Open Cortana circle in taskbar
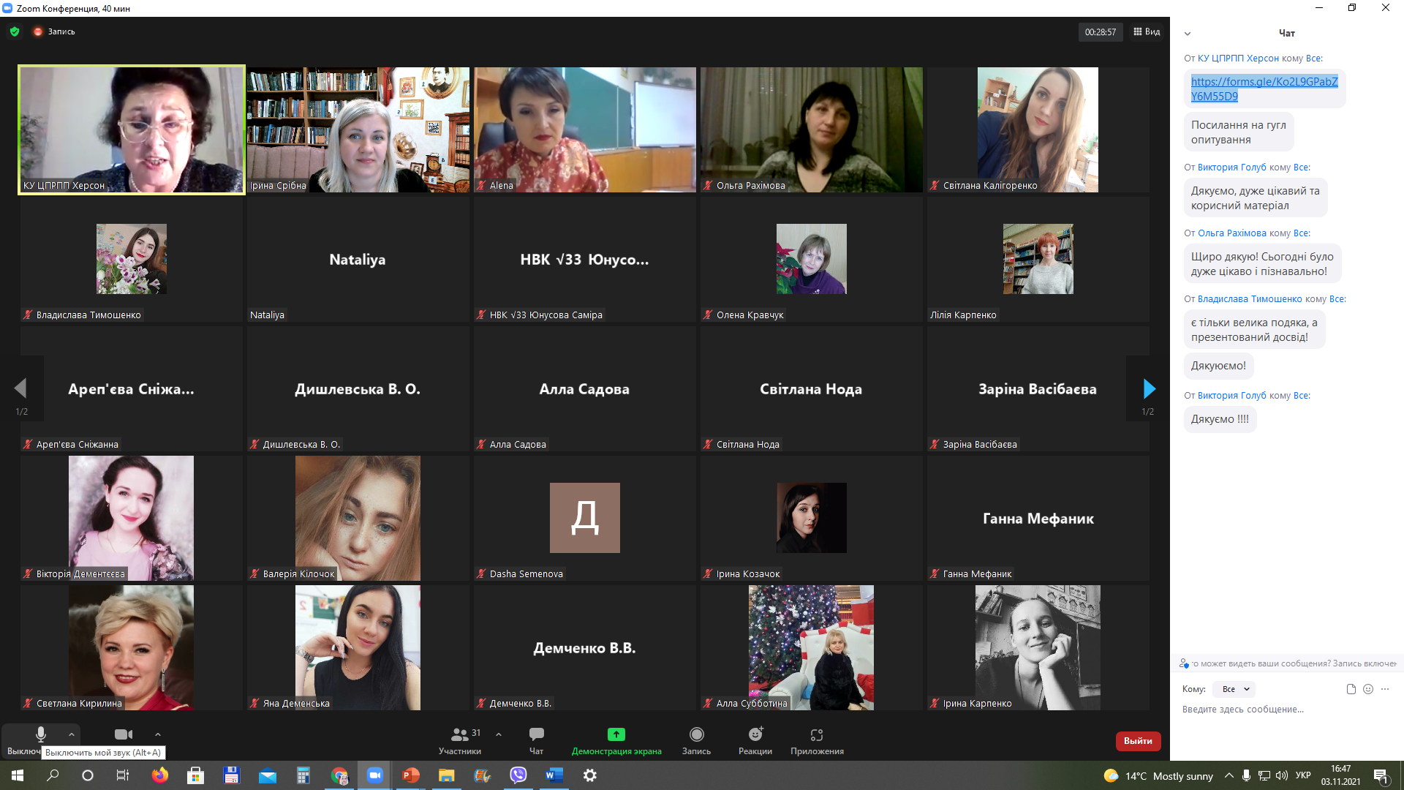The width and height of the screenshot is (1404, 790). click(88, 775)
